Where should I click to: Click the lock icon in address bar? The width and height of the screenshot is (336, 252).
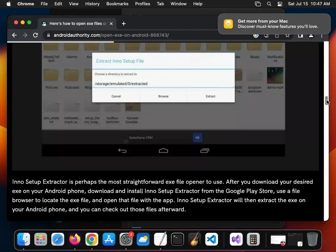[49, 35]
